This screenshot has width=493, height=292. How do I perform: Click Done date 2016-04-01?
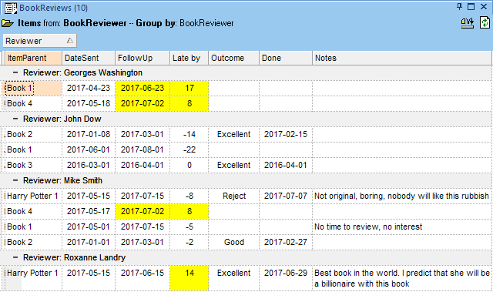point(286,165)
